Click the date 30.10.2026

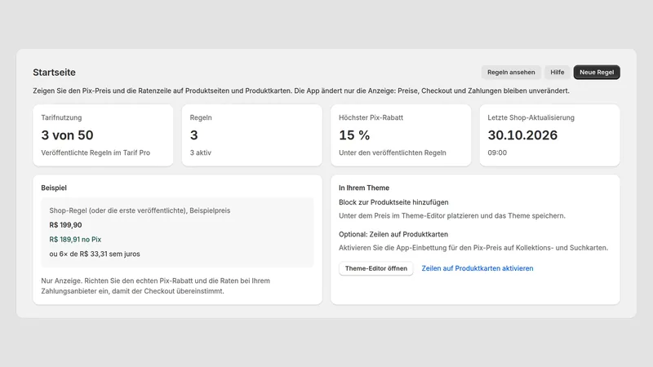pos(522,135)
